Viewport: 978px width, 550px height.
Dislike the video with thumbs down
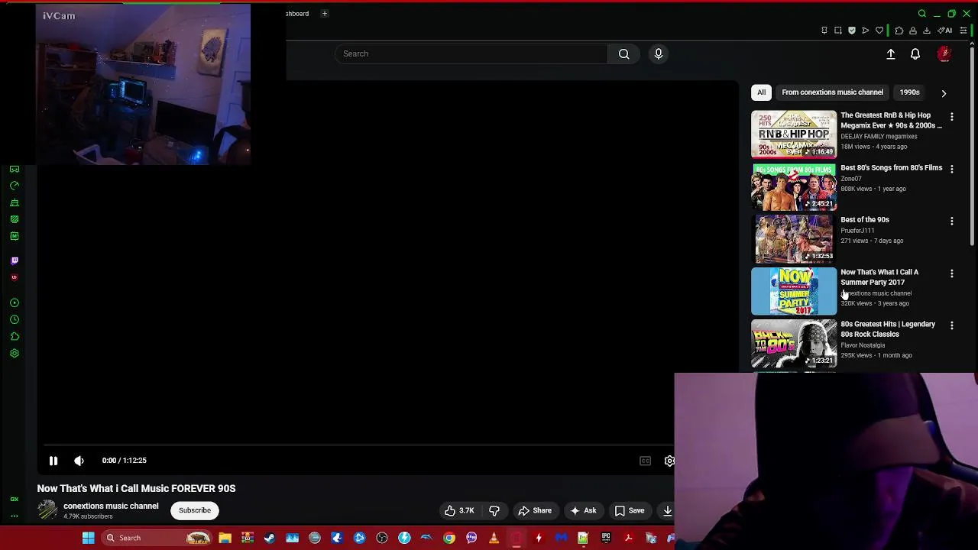[494, 510]
